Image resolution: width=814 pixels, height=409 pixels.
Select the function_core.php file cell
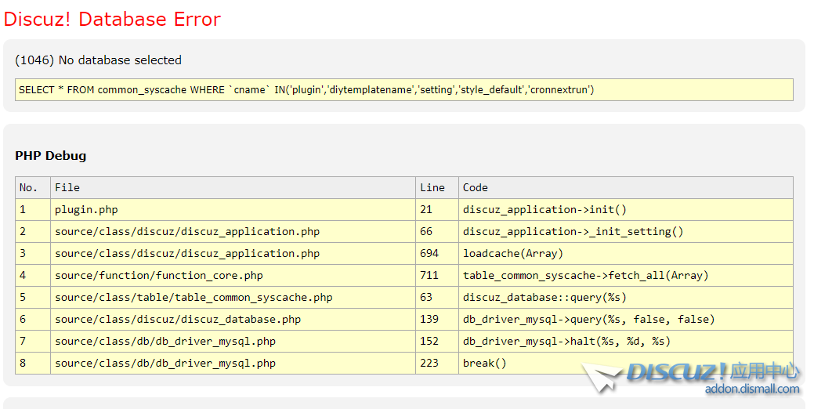coord(233,275)
